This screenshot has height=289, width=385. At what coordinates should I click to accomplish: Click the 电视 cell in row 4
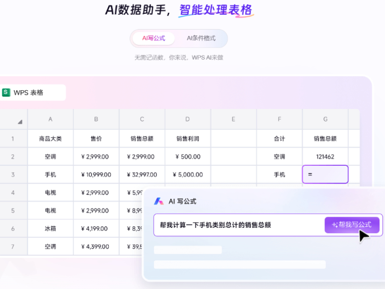[50, 193]
